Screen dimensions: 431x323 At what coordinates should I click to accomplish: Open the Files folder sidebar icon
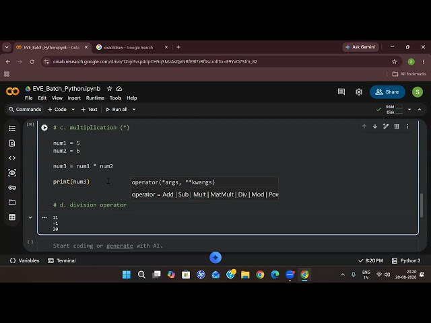click(x=12, y=203)
